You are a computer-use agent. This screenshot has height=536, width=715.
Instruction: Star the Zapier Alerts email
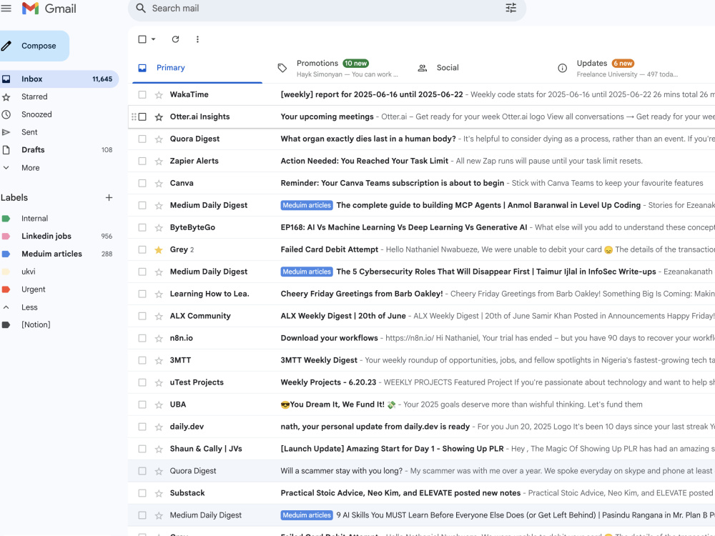(x=159, y=162)
